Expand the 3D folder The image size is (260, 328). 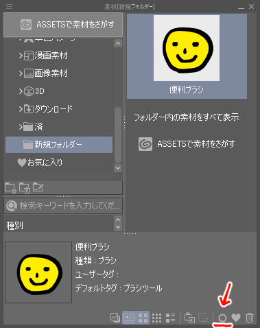pyautogui.click(x=21, y=91)
